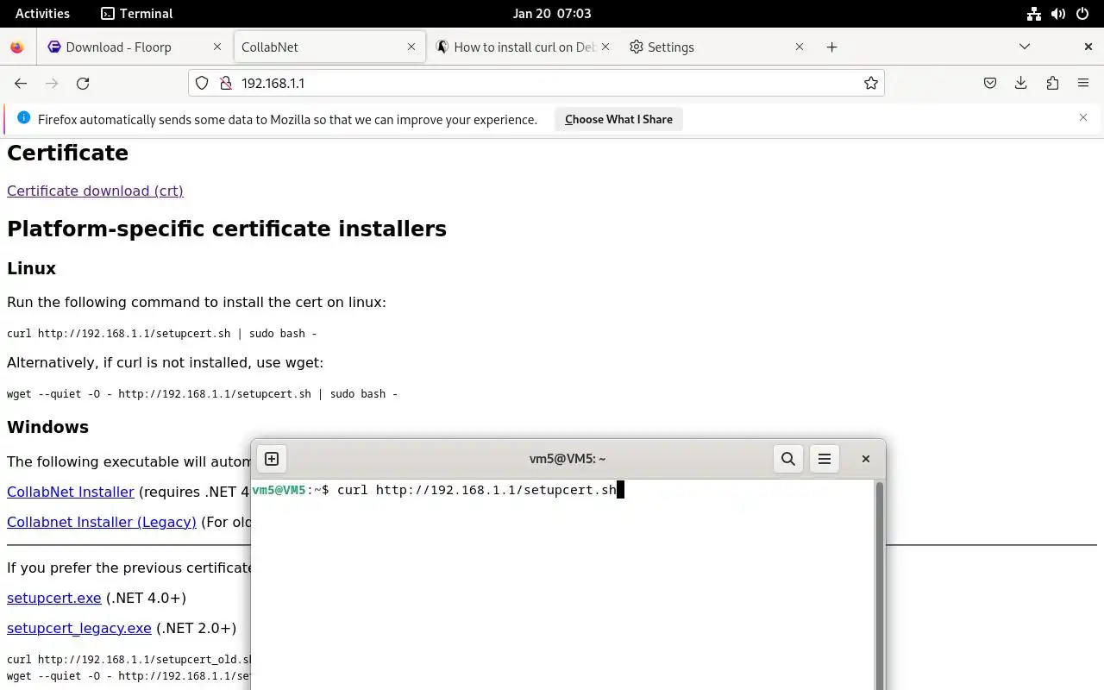
Task: Click the Linux heading
Action: [x=31, y=268]
